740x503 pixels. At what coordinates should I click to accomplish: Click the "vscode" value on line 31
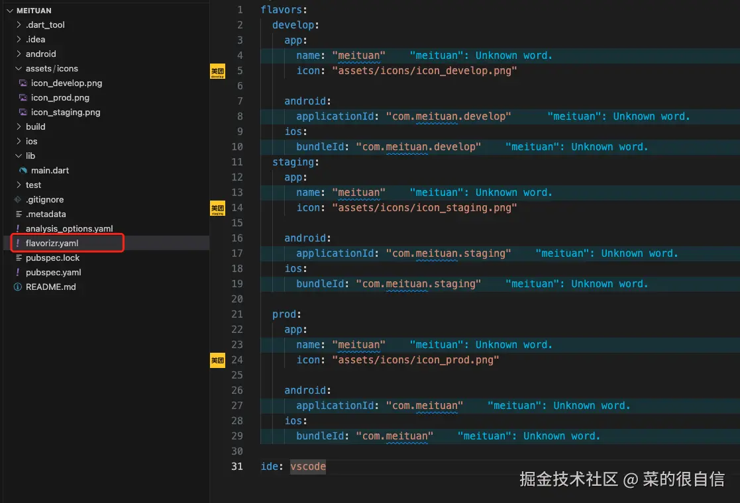click(307, 466)
